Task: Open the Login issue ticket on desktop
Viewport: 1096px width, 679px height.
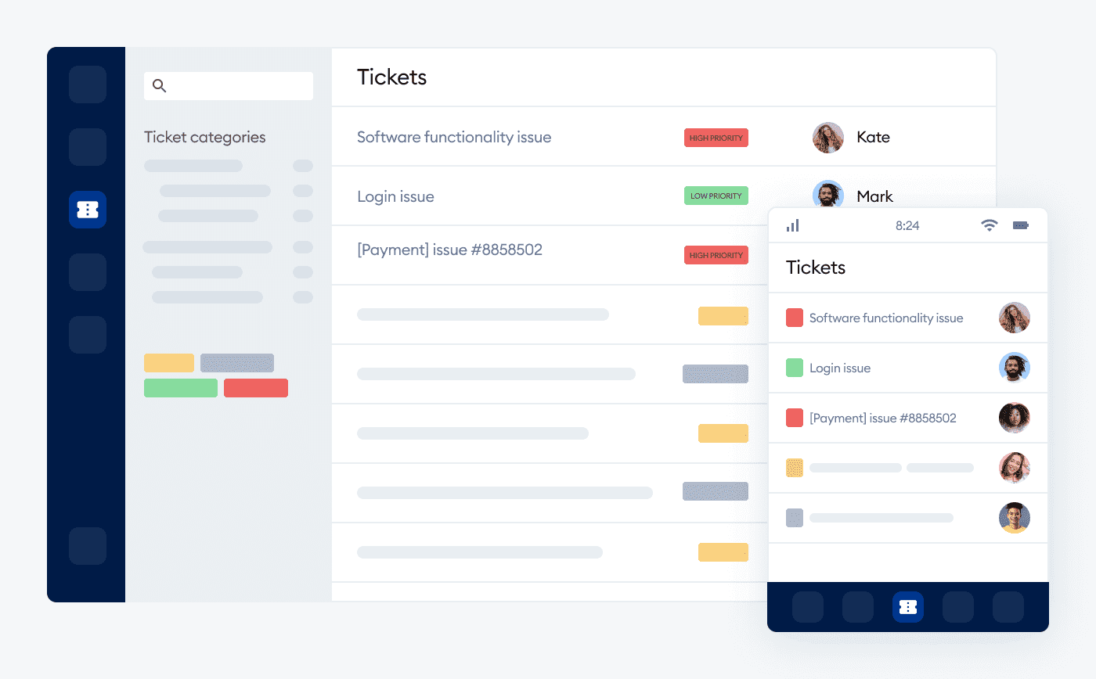Action: click(395, 197)
